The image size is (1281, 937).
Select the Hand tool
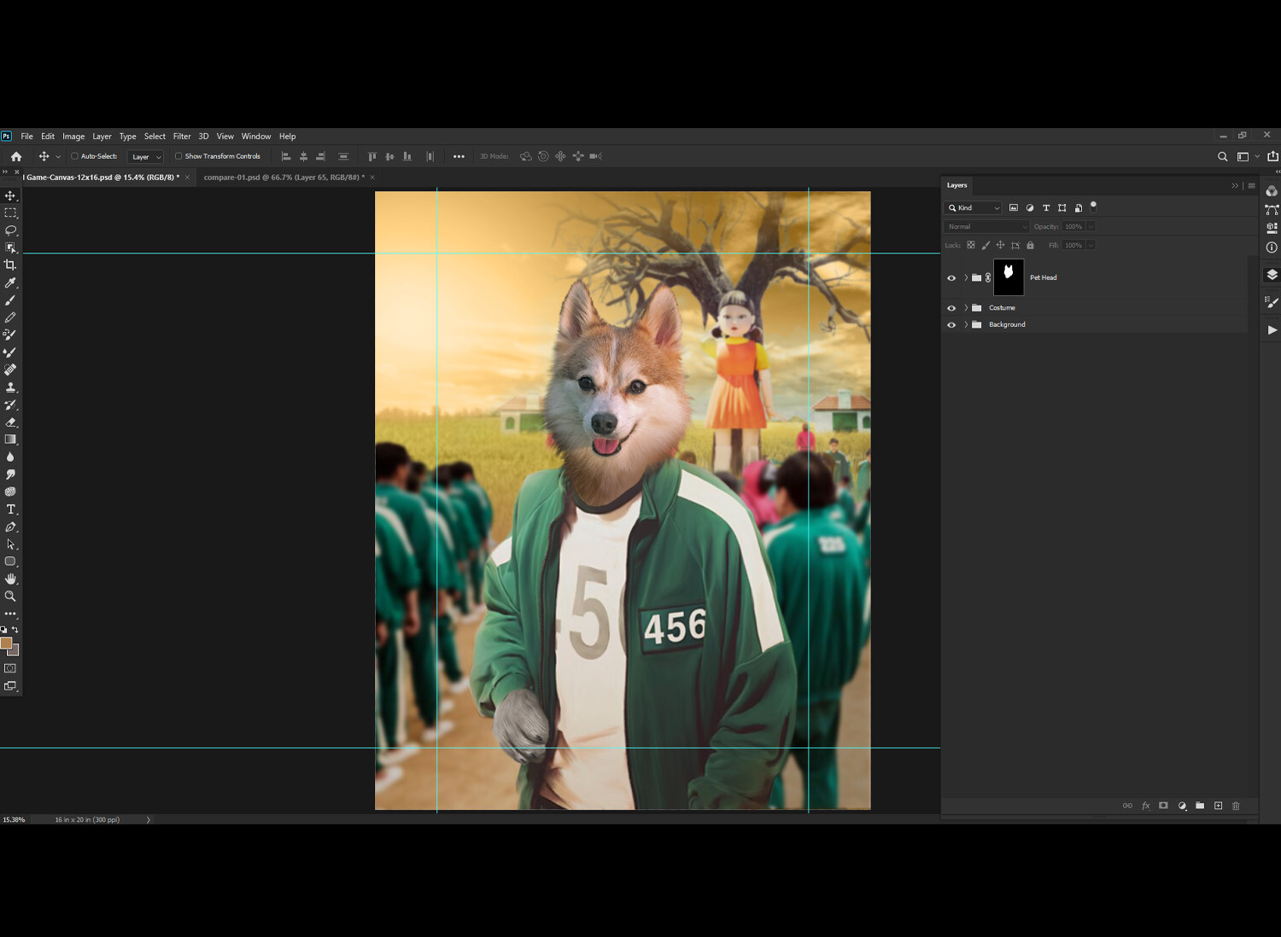(x=11, y=578)
